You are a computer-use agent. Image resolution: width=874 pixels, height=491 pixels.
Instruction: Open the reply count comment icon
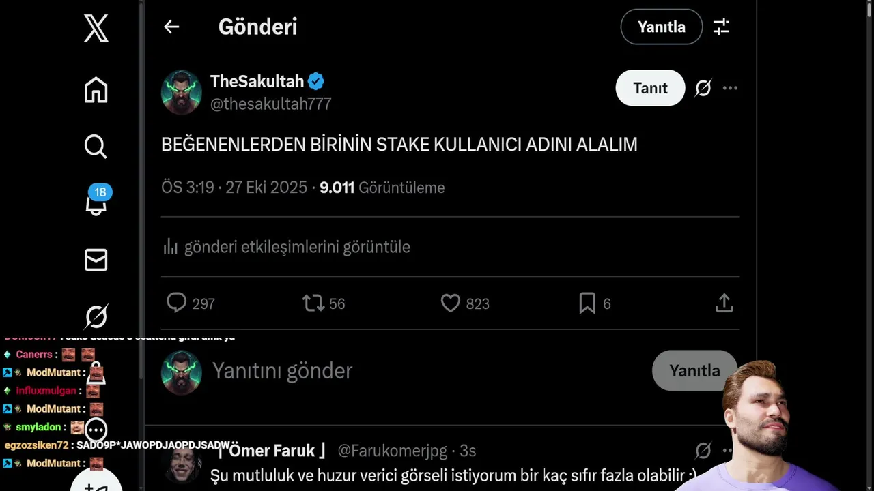tap(177, 303)
